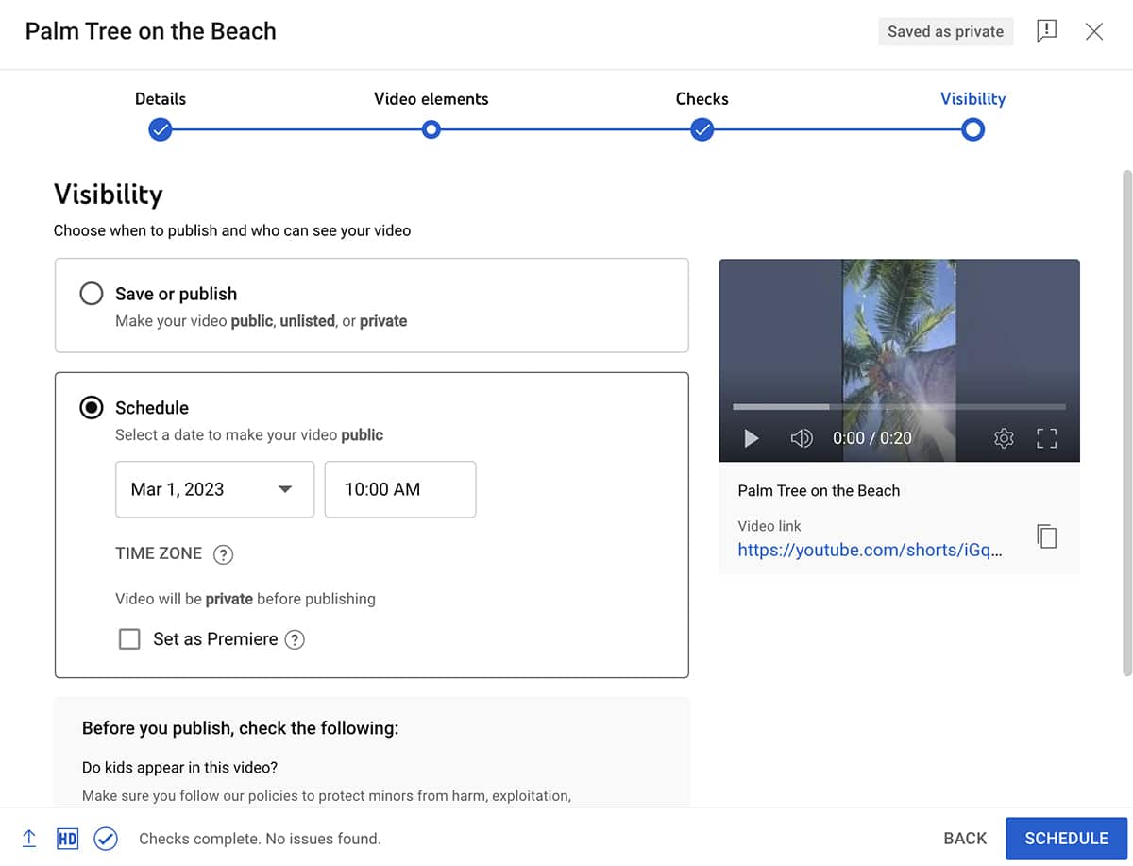Mute the preview video volume
Screen dimensions: 1133x866
802,438
